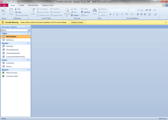The image size is (168, 120).
Task: Click the search magnifier in navigation pane
Action: [x=29, y=30]
